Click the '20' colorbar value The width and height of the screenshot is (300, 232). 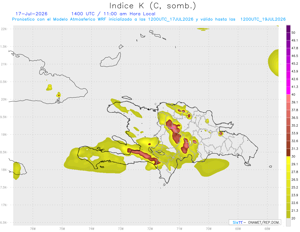click(x=294, y=218)
